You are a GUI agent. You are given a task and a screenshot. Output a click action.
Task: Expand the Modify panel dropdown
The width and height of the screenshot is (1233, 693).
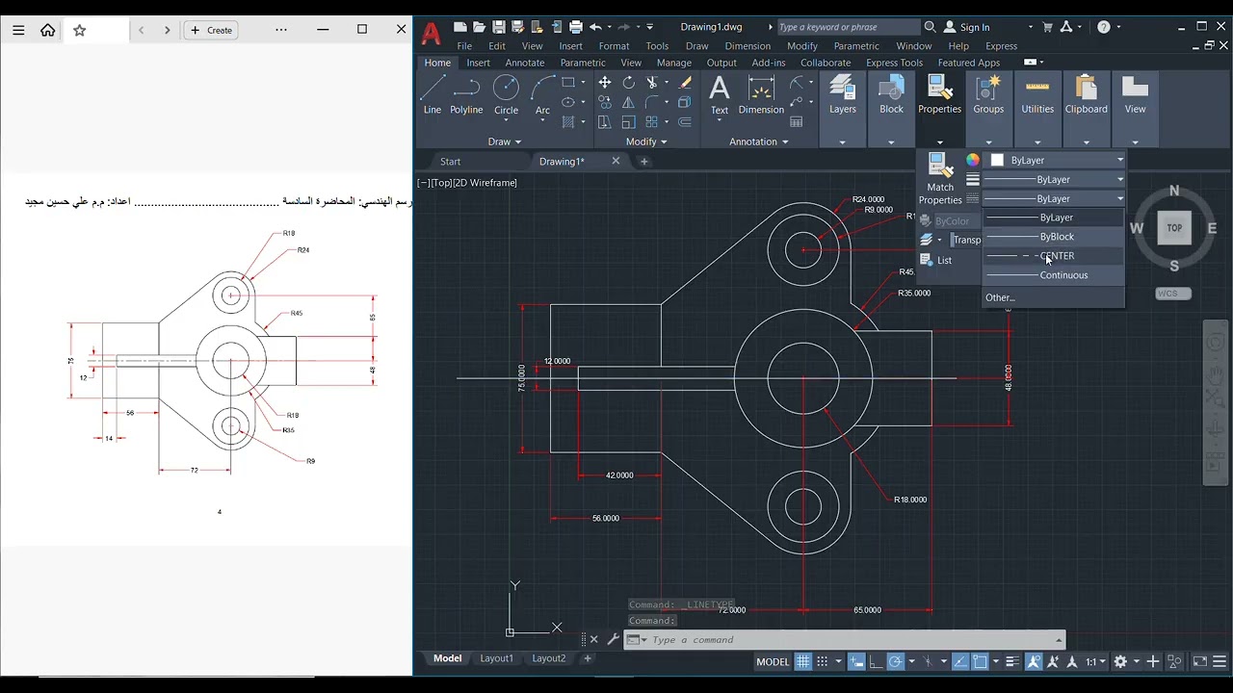[x=646, y=141]
